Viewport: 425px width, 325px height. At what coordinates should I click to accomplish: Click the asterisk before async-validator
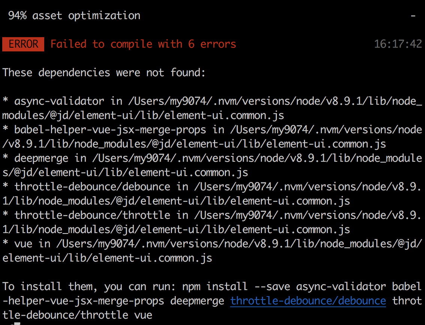tap(5, 100)
